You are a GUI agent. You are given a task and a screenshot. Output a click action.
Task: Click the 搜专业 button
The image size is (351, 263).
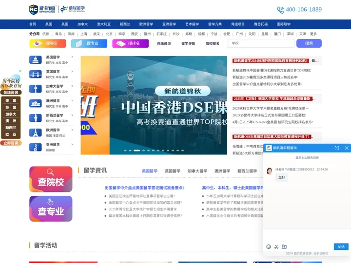pyautogui.click(x=89, y=43)
